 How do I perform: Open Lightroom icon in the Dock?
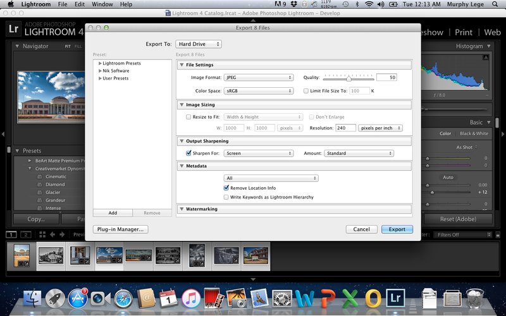(x=395, y=298)
